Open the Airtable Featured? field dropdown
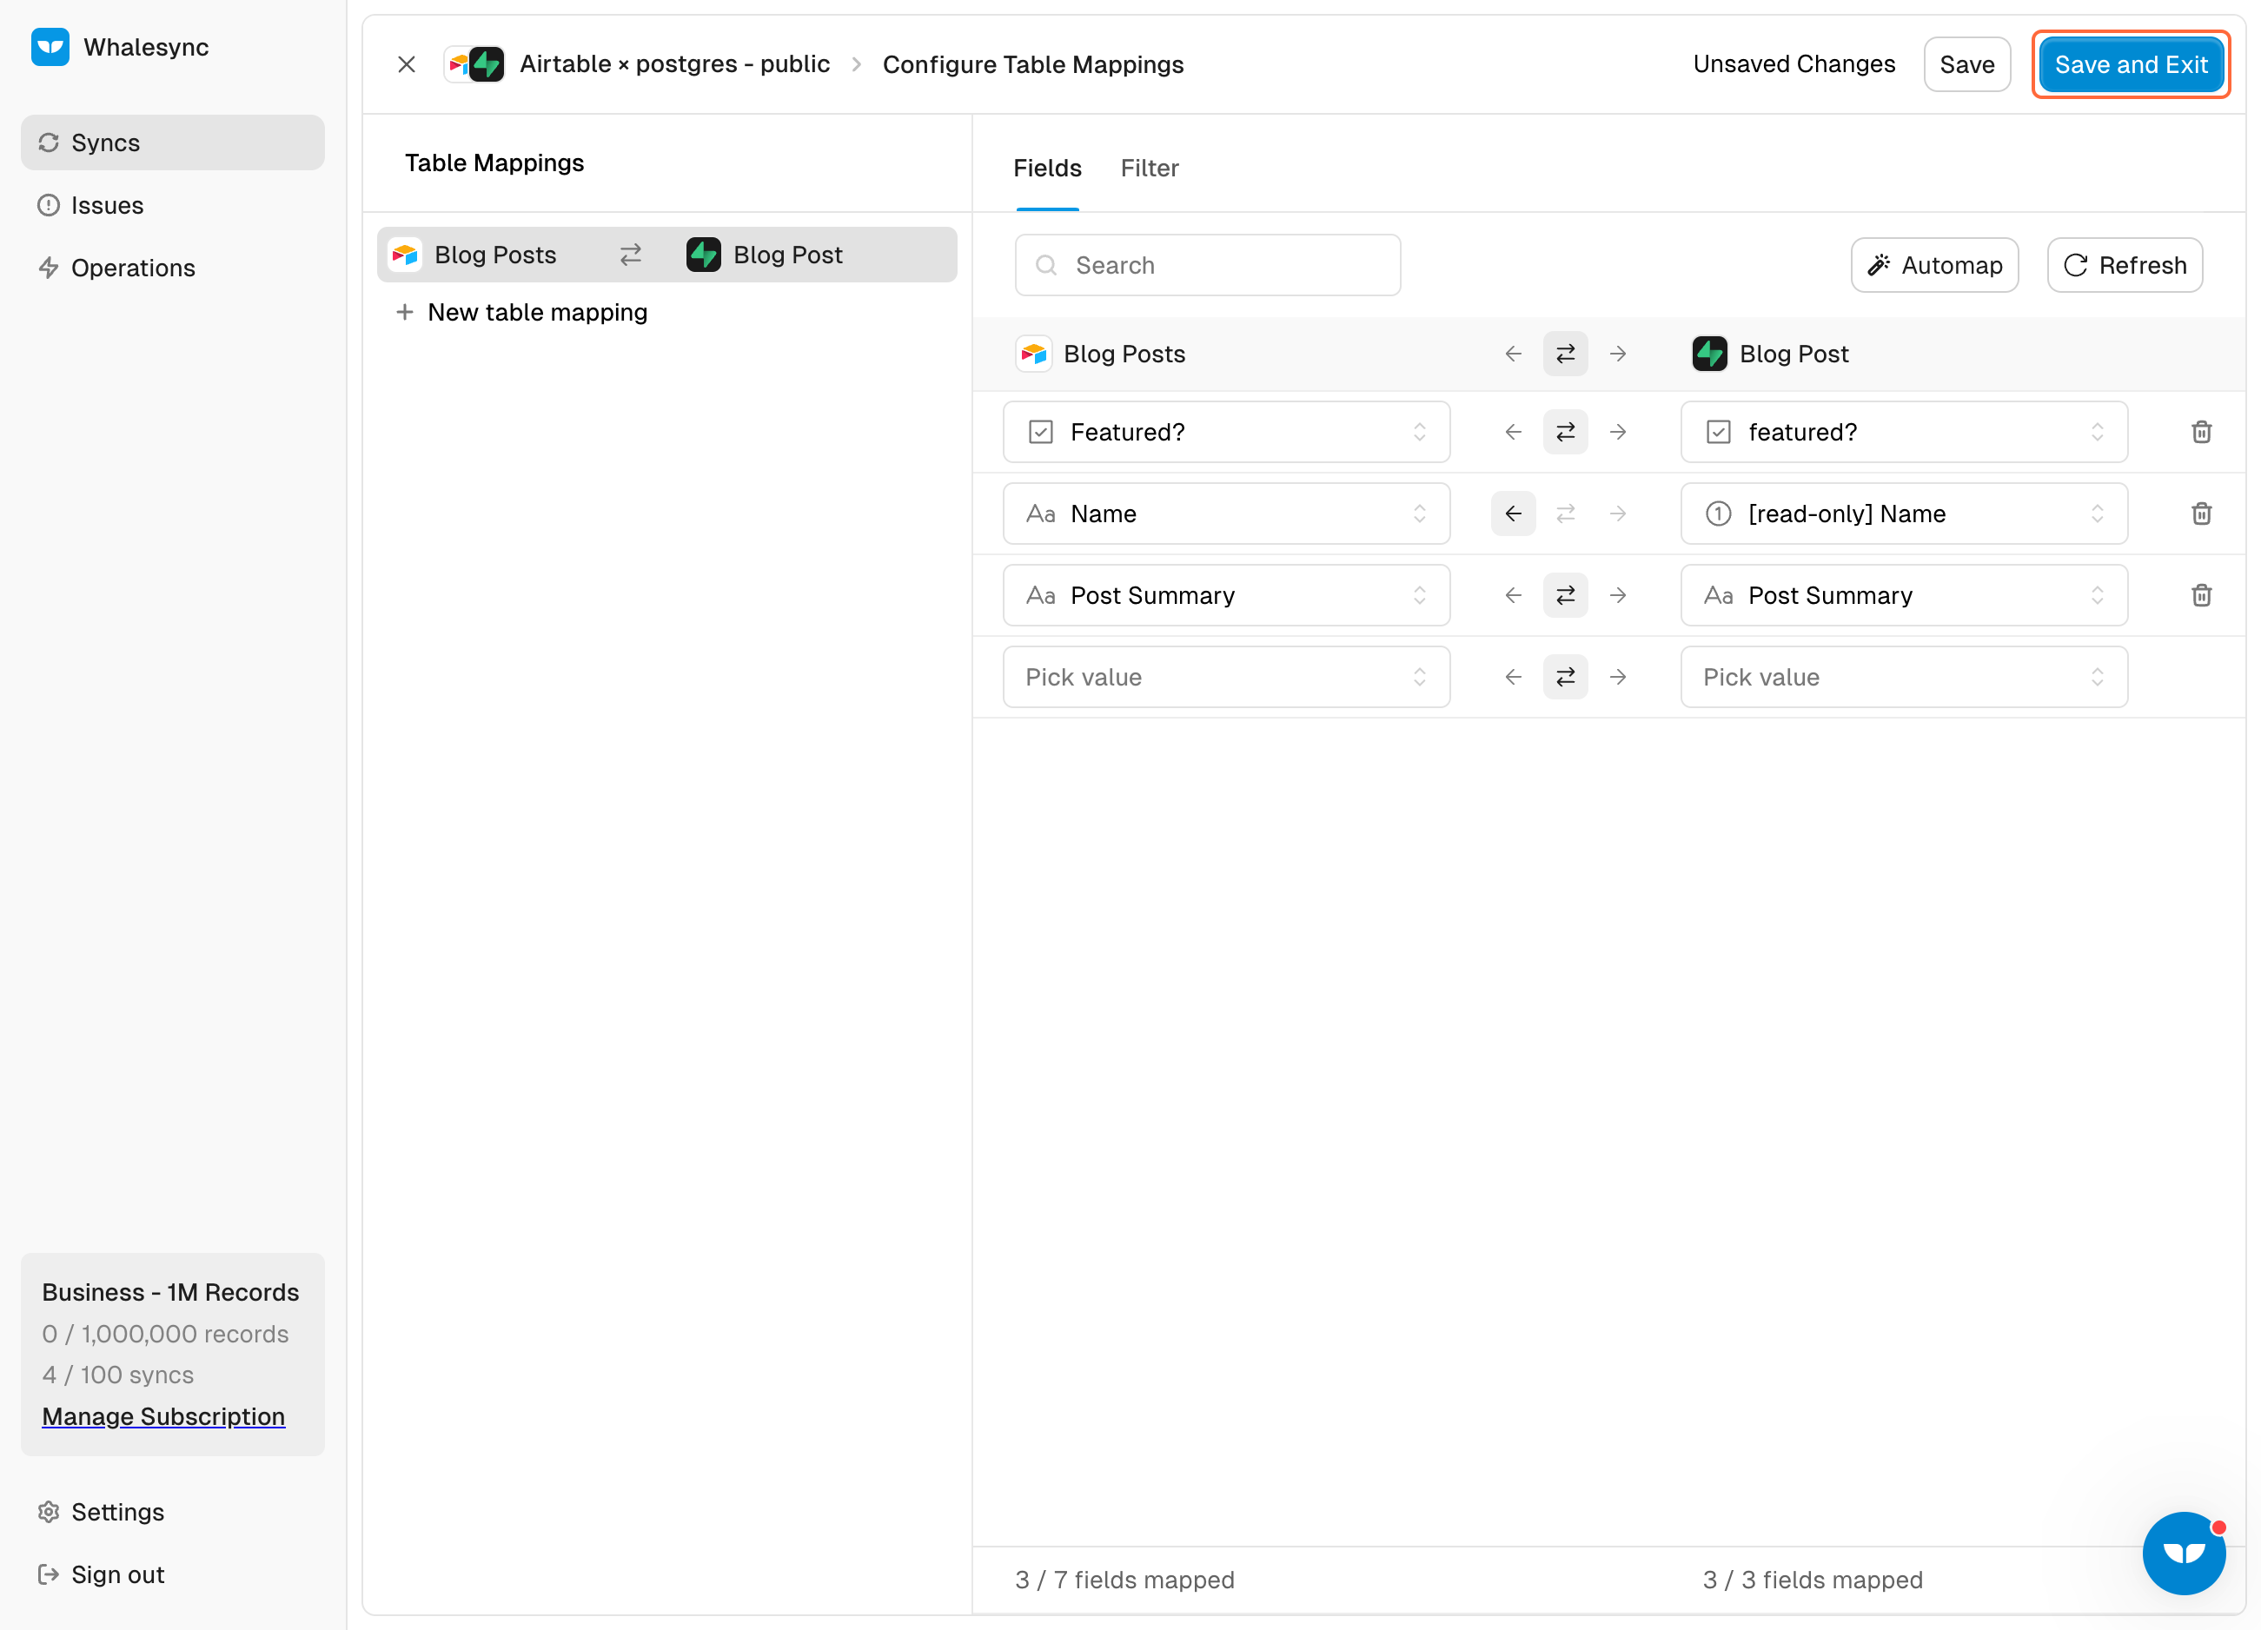This screenshot has height=1630, width=2261. [1226, 432]
